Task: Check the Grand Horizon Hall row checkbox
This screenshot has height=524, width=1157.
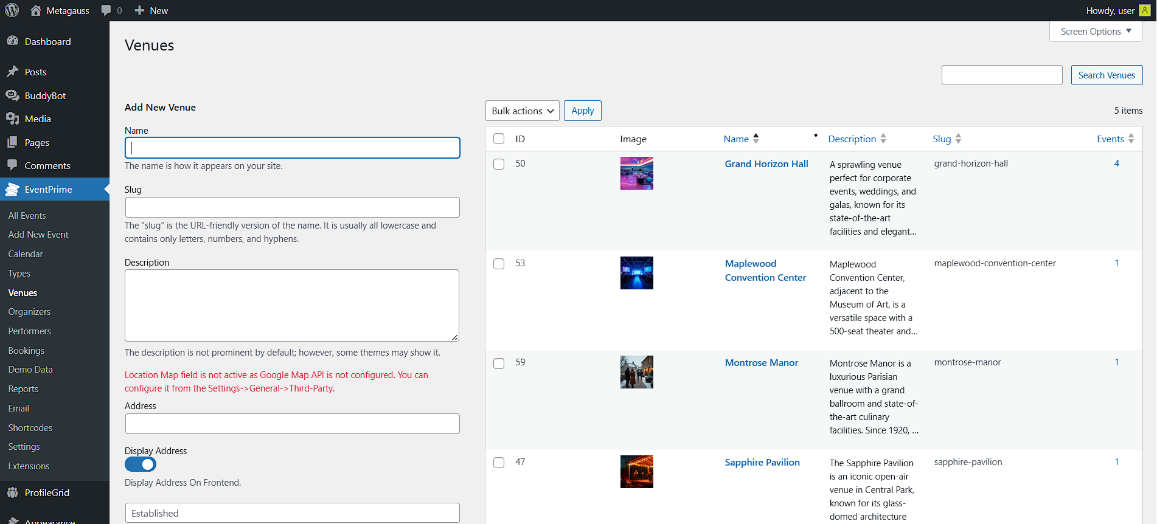Action: tap(499, 164)
